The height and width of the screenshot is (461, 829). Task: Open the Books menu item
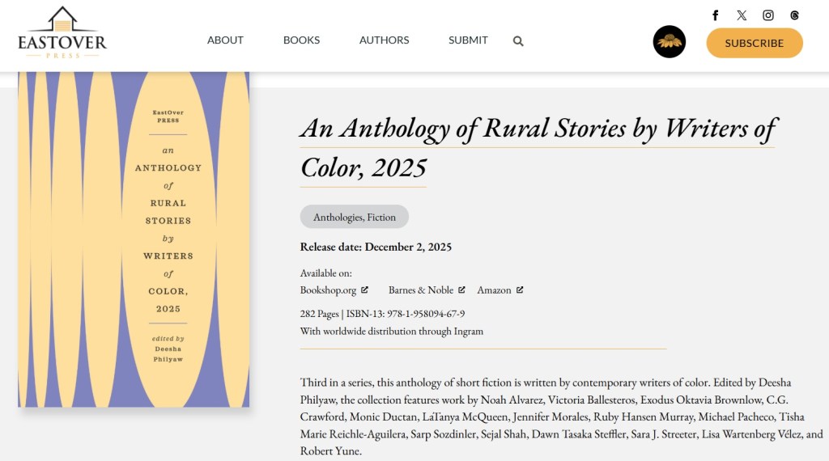(301, 40)
